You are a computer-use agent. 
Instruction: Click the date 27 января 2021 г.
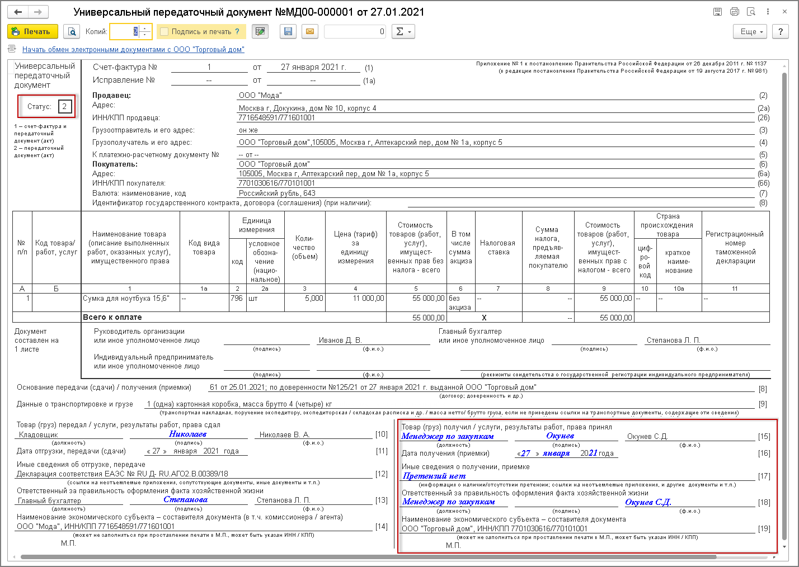[x=313, y=67]
